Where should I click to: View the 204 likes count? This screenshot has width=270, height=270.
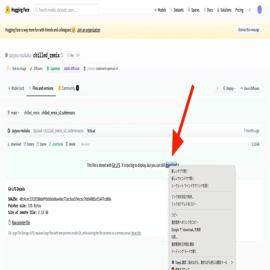point(78,55)
